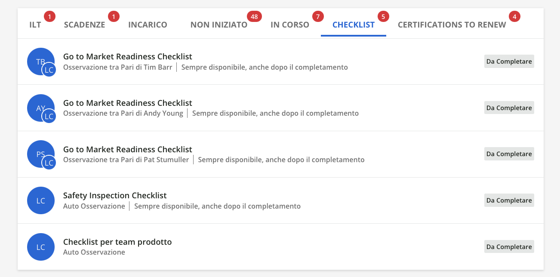Open Andy Young's Go to Market Readiness Checklist
The width and height of the screenshot is (560, 277).
128,103
